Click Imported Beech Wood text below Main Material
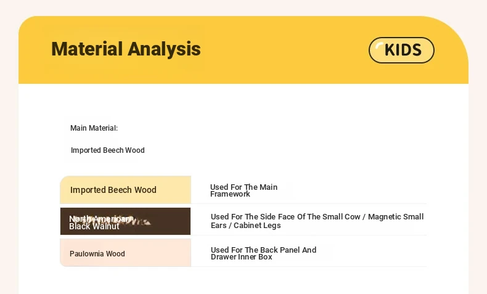487x294 pixels. pos(107,150)
